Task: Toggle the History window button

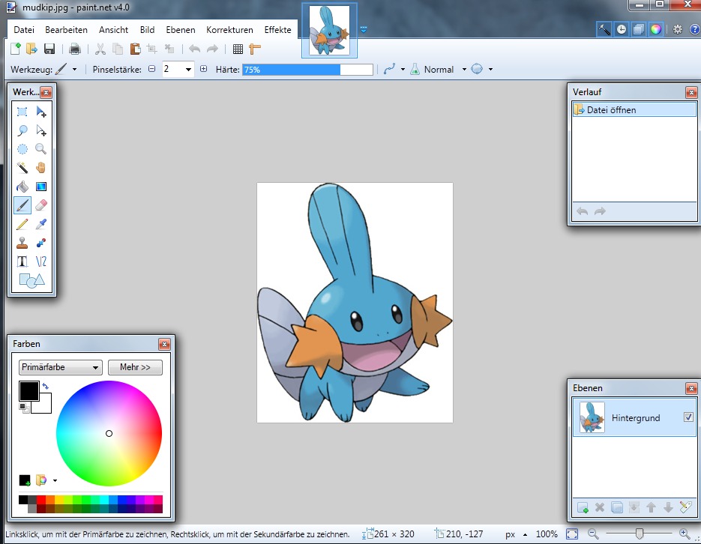Action: pyautogui.click(x=622, y=29)
